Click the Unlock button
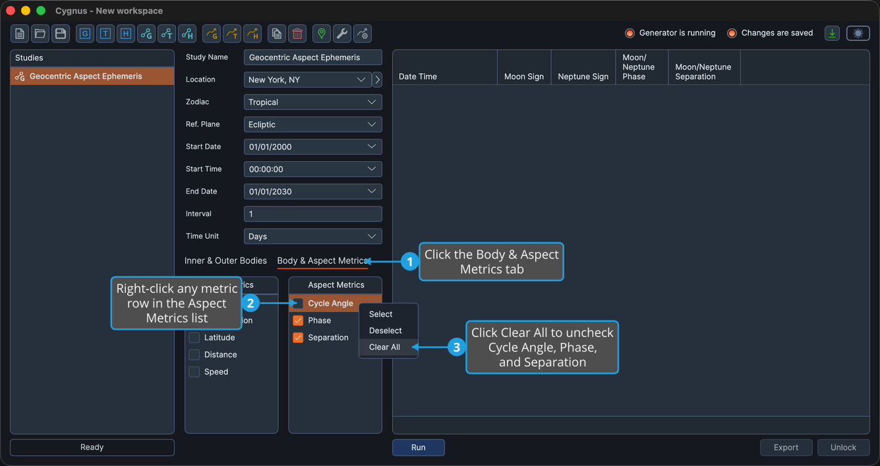880x466 pixels. pos(843,448)
